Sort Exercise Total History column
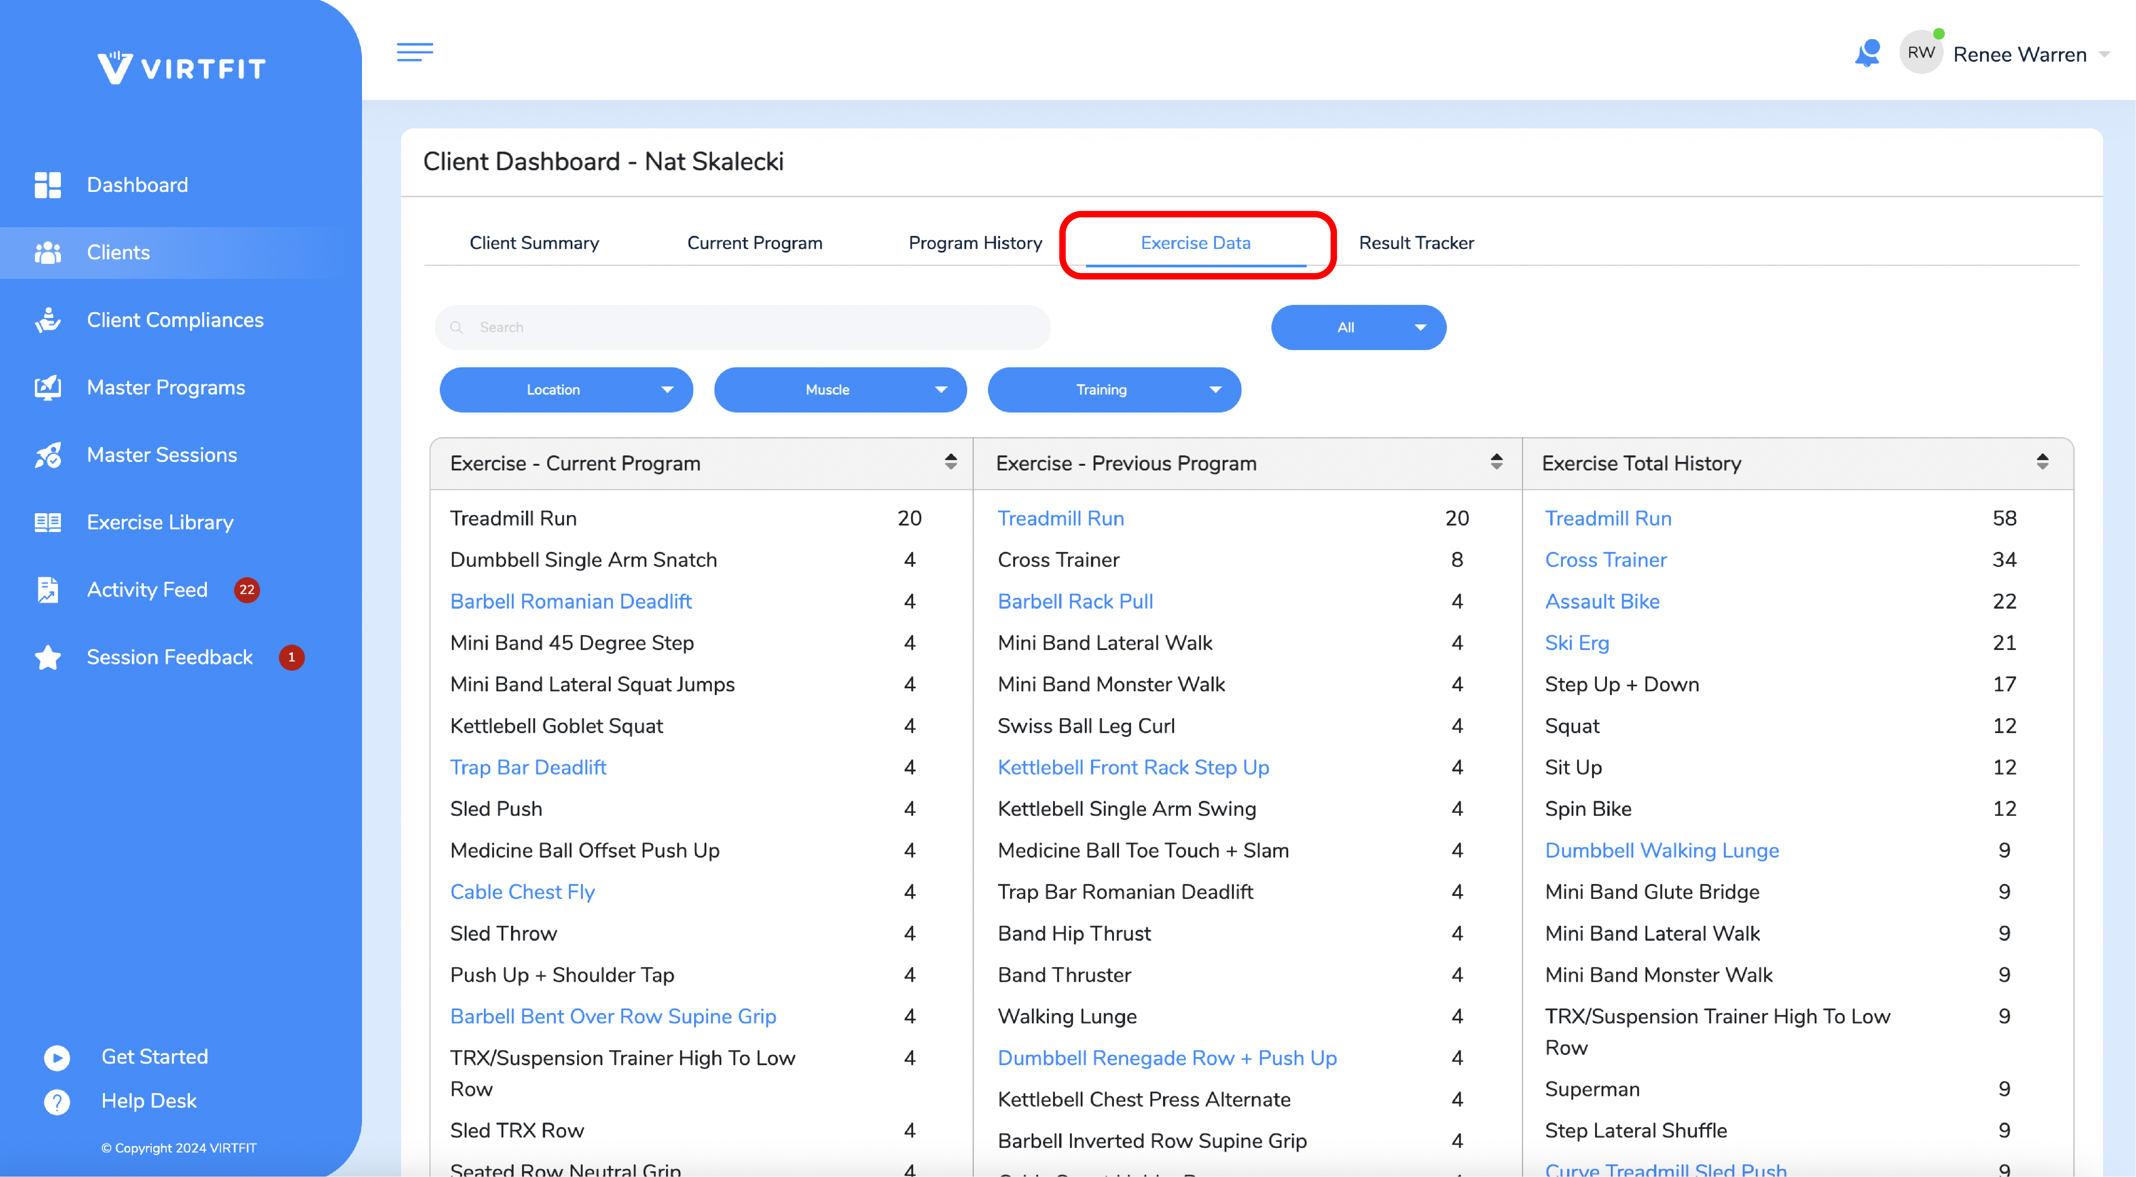Viewport: 2136px width, 1177px height. [2042, 462]
